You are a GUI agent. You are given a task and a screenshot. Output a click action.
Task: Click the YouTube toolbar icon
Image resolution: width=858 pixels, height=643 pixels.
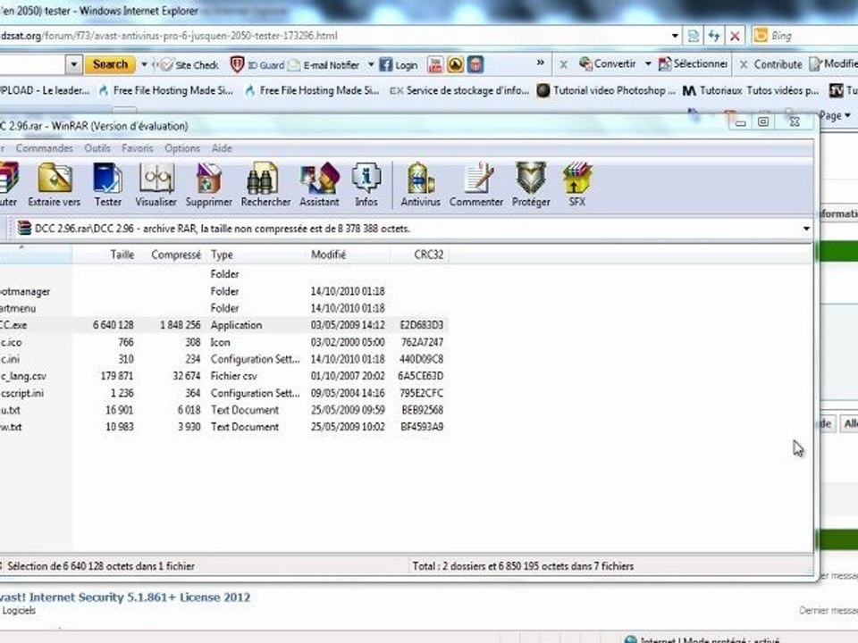pos(435,65)
